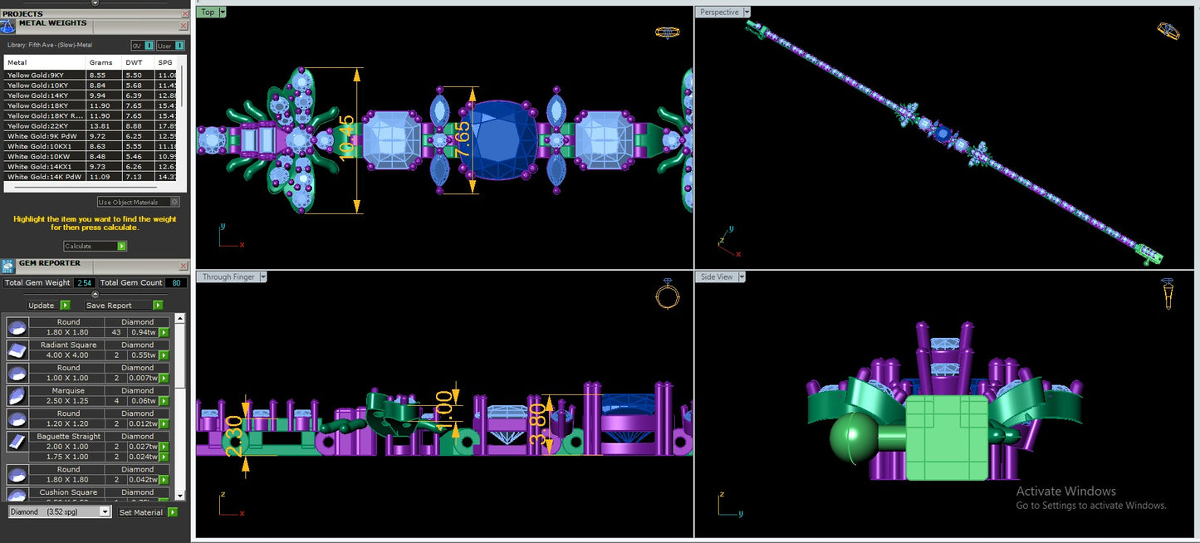Image resolution: width=1200 pixels, height=543 pixels.
Task: Click the Metal Weights panel icon
Action: point(7,27)
